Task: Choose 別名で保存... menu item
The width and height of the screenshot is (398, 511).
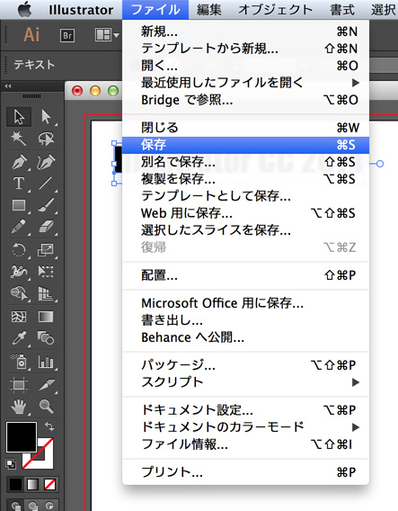Action: coord(246,162)
